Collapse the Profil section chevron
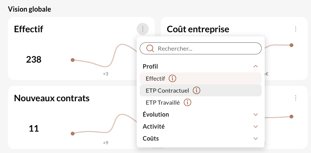311x153 pixels. (256, 66)
